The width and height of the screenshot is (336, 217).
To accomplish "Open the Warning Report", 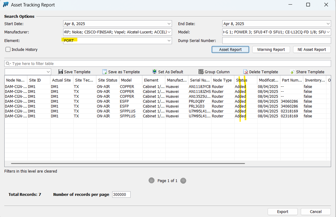I will pyautogui.click(x=271, y=50).
